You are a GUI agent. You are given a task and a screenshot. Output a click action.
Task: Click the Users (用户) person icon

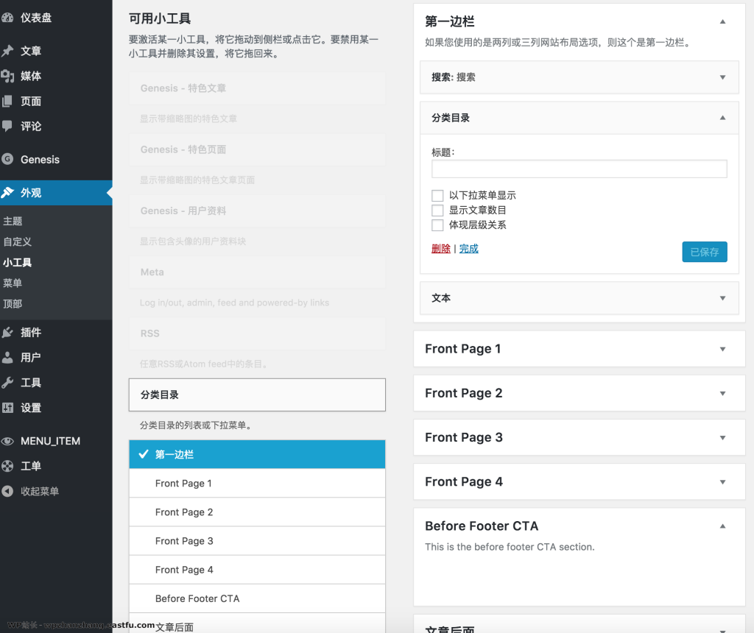point(7,358)
